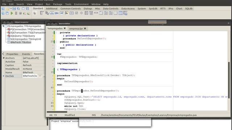Click the Save toolbar icon
This screenshot has width=232, height=130.
click(x=14, y=9)
